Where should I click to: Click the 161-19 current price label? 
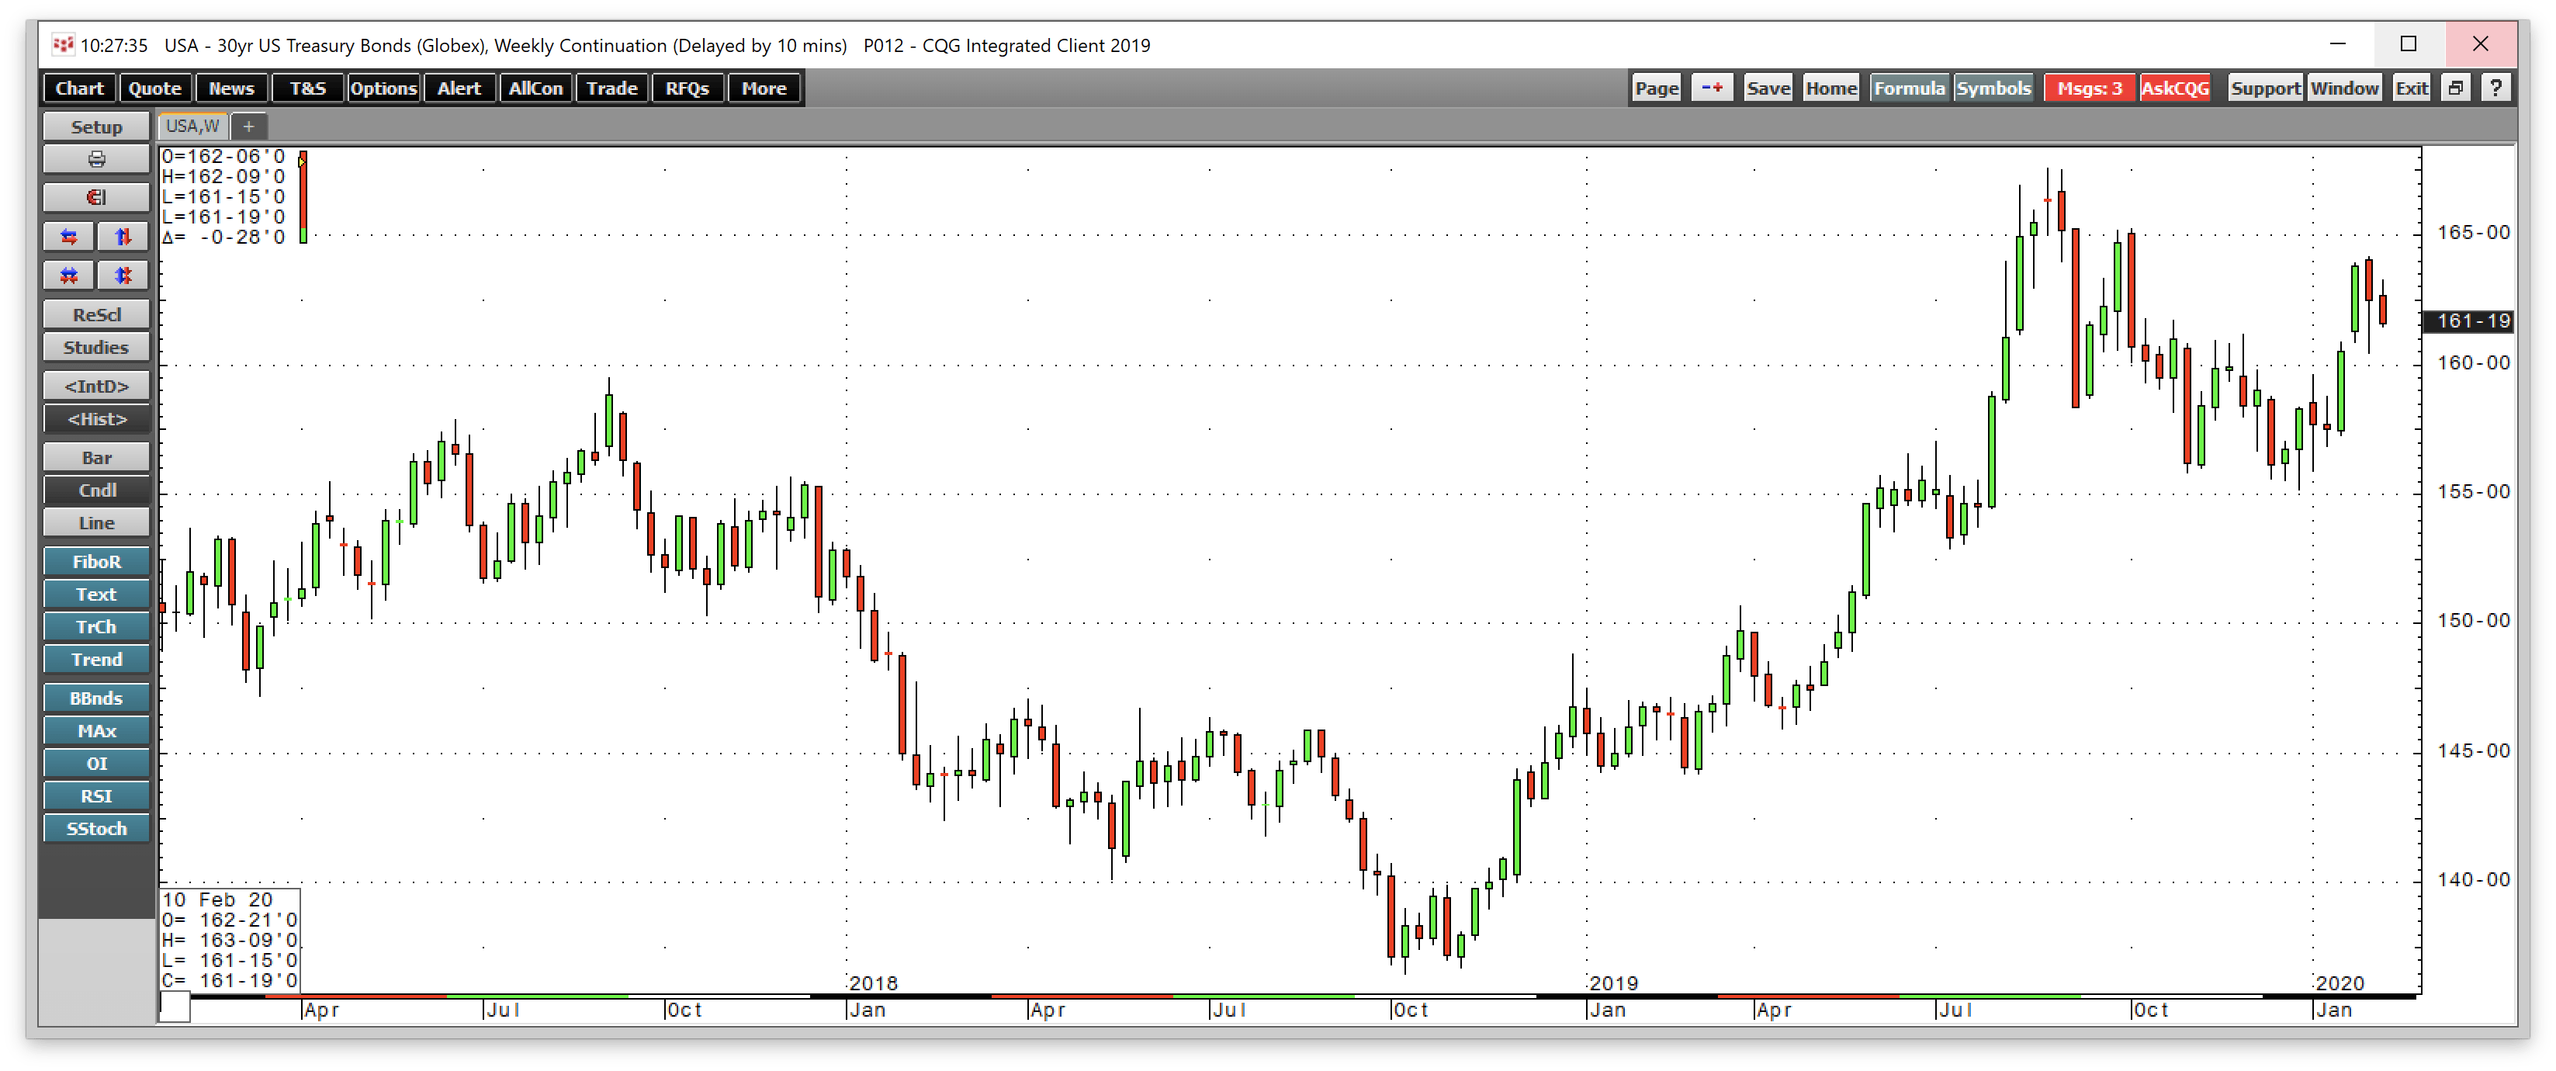pyautogui.click(x=2470, y=321)
